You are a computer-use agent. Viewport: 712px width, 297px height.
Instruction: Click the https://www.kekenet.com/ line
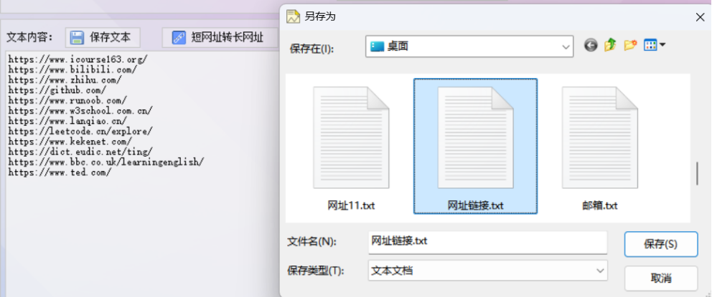click(x=70, y=141)
